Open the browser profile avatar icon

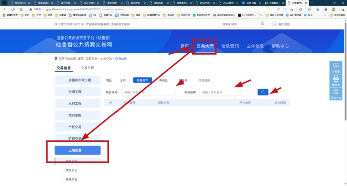pos(334,9)
